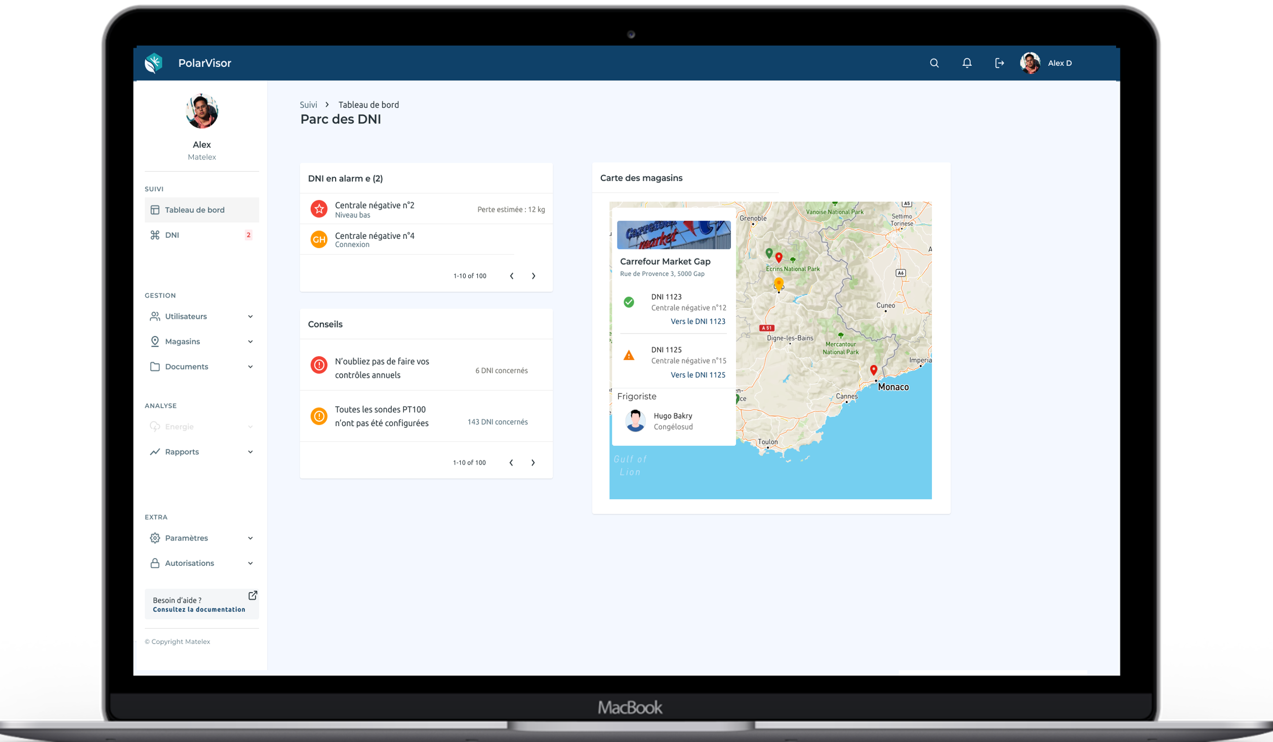The height and width of the screenshot is (742, 1273).
Task: Follow the Vers le DNI 1125 link
Action: [697, 375]
